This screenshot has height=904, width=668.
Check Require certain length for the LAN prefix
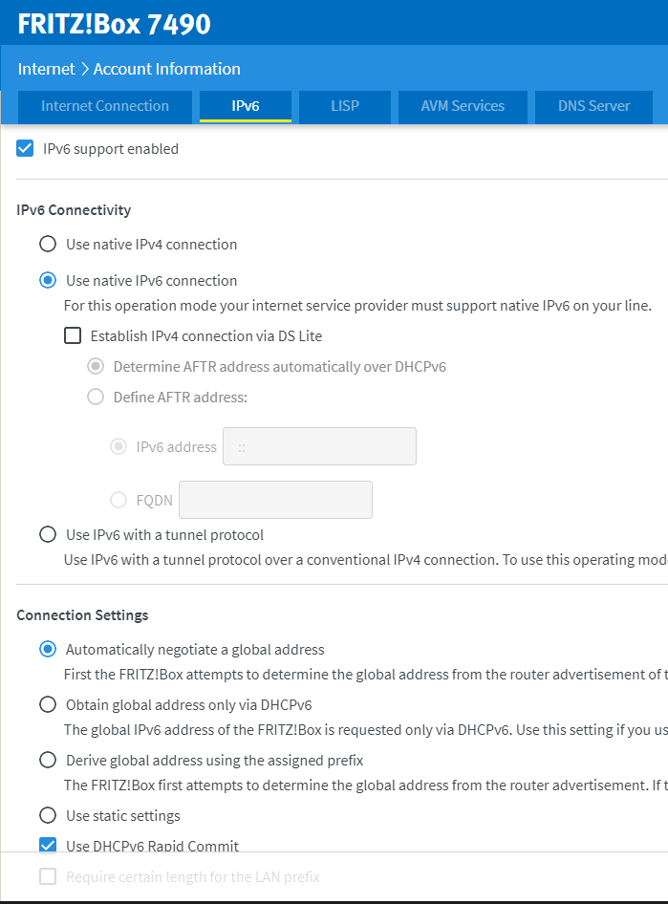(x=47, y=876)
